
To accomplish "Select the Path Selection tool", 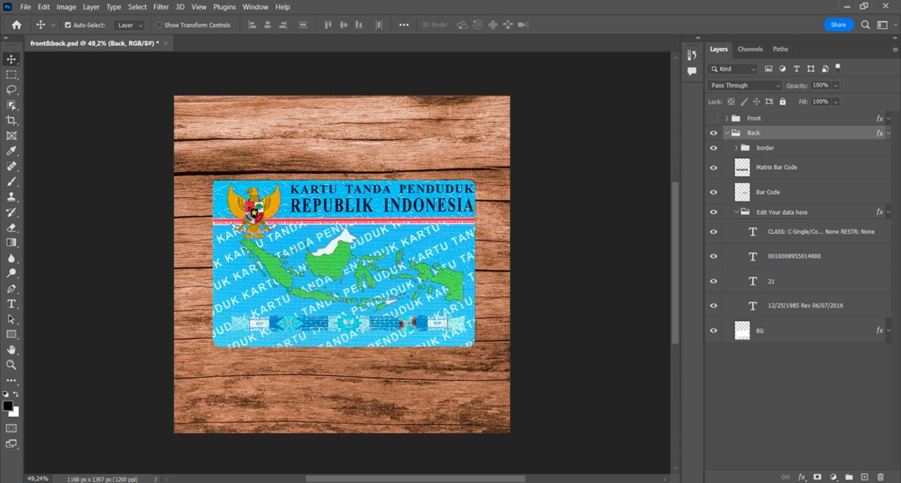I will tap(11, 319).
